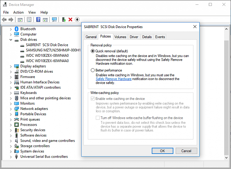Open the File menu
231x169 pixels.
click(x=6, y=12)
